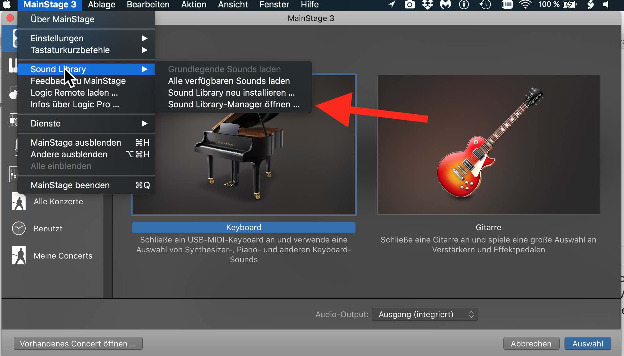
Task: Select Sound Library neu installieren
Action: [231, 93]
